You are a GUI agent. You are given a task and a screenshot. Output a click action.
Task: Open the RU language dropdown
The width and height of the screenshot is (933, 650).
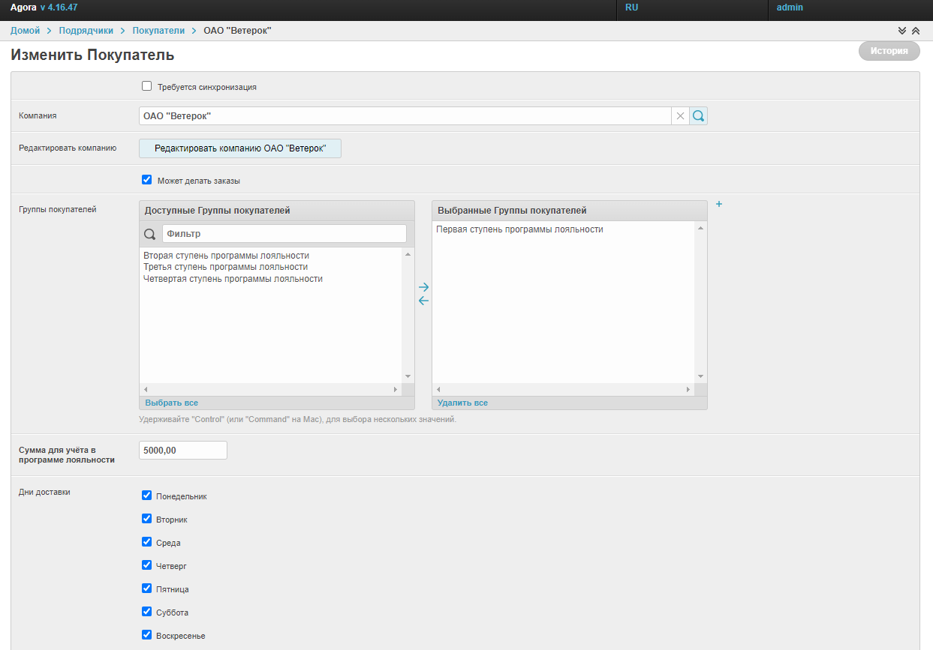pyautogui.click(x=631, y=7)
